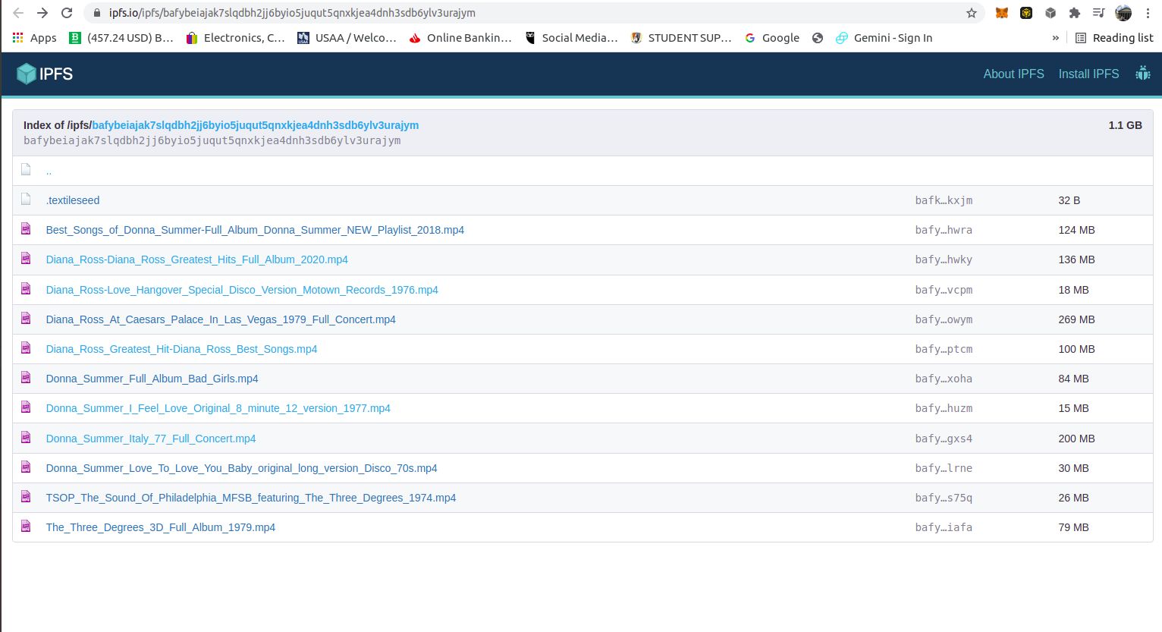Click the browser forward arrow

[42, 13]
